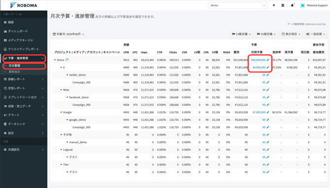Open 表示項目 columns dropdown
The height and width of the screenshot is (188, 330).
291,34
